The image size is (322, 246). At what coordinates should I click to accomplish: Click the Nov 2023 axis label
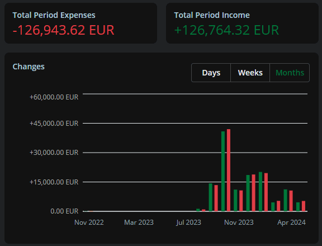239,223
